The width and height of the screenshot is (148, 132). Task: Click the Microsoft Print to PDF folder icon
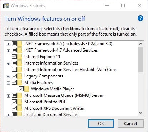(20, 102)
